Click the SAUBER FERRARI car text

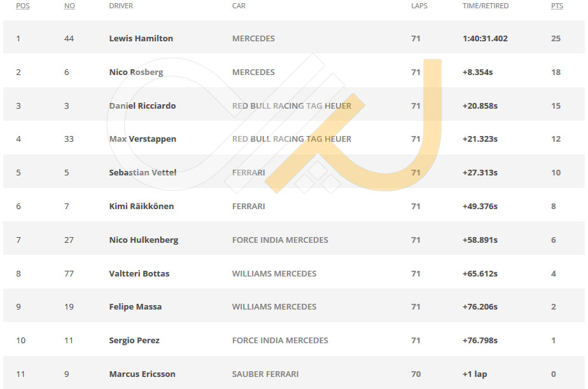pyautogui.click(x=265, y=374)
